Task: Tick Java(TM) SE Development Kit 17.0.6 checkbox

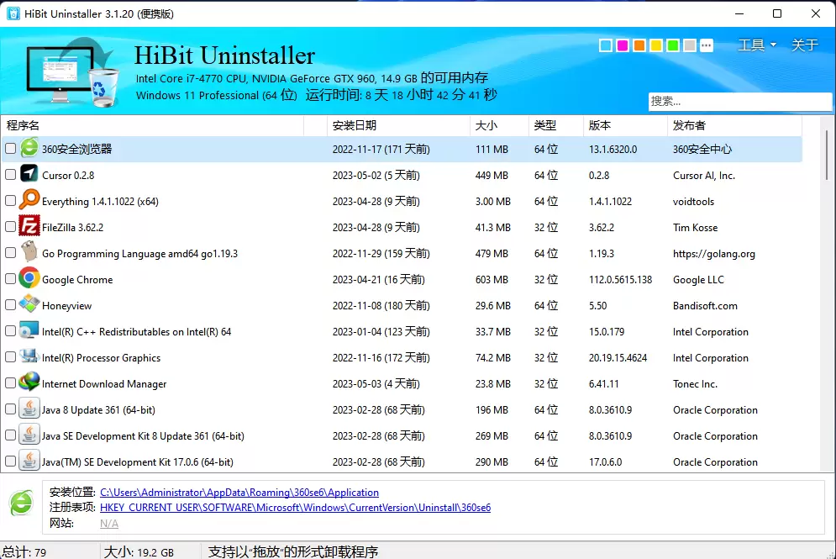Action: pos(11,462)
